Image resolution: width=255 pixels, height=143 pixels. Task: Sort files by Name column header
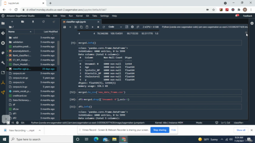click(20, 32)
